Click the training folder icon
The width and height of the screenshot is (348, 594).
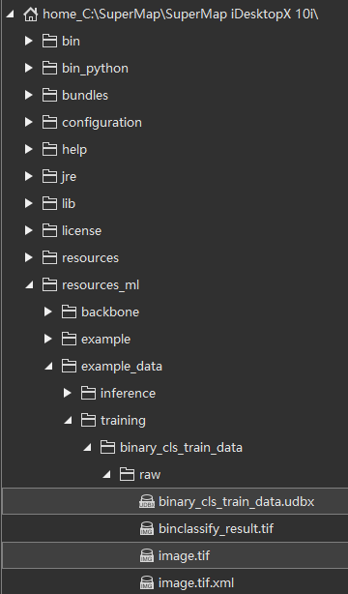point(88,421)
